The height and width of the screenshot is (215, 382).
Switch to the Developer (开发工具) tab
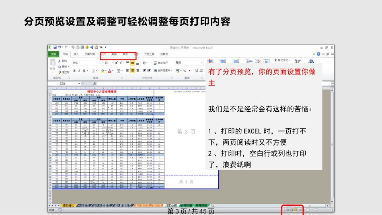pos(149,54)
